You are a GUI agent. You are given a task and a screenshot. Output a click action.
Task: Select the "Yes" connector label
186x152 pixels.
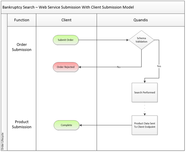[159, 66]
